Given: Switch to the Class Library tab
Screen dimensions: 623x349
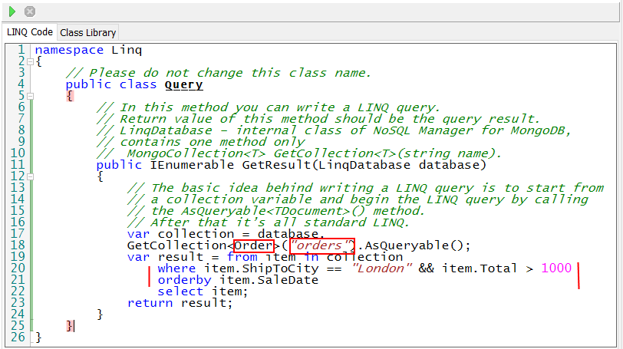Looking at the screenshot, I should click(88, 32).
